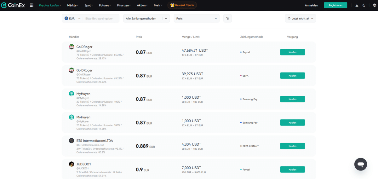Viewport: 378px width, 179px height.
Task: Click MyHuyen avatar in 17.4 EUR ~ 87 EUR row
Action: [x=72, y=117]
